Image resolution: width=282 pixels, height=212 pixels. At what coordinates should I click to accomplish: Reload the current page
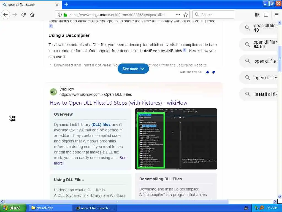[x=23, y=15]
